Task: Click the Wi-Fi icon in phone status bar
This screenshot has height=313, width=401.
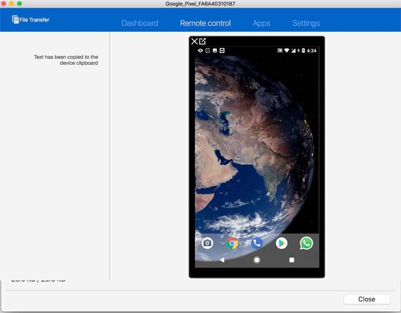Action: click(287, 50)
